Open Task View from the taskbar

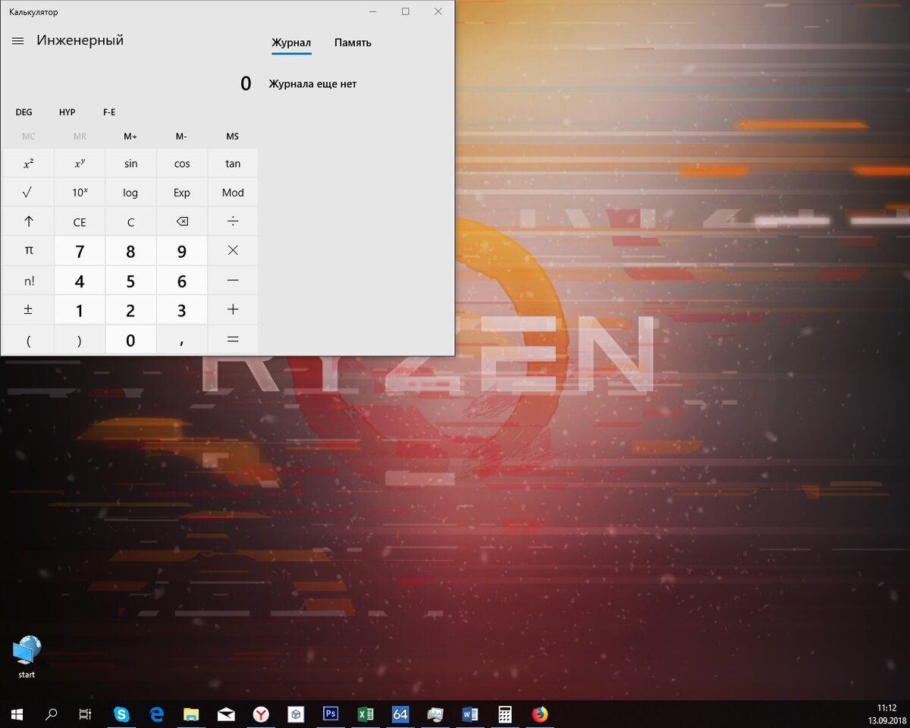pos(86,714)
